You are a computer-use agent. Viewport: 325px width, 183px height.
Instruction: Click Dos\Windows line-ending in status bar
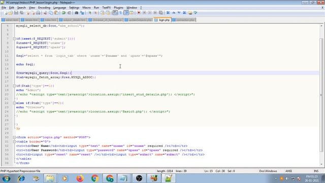click(268, 171)
